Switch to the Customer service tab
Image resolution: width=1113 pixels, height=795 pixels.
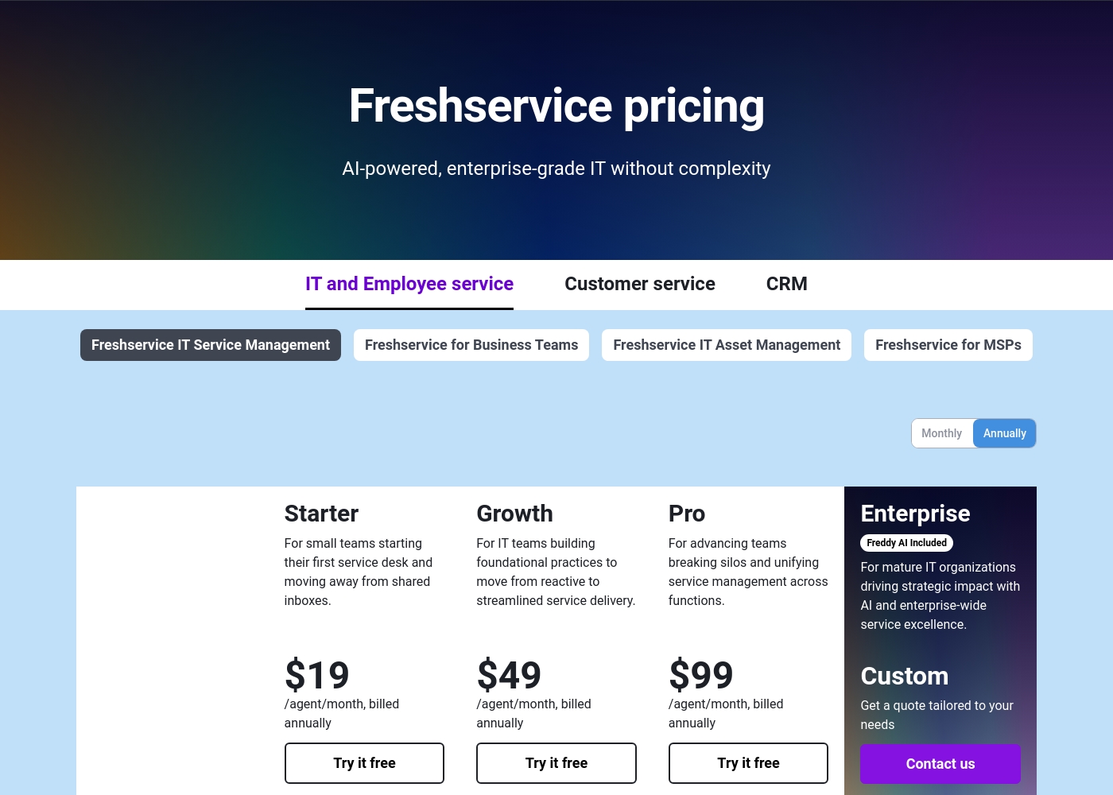click(x=640, y=284)
